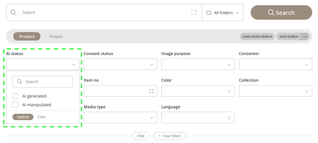The height and width of the screenshot is (143, 318).
Task: Open the Consent status dropdown
Action: (x=151, y=65)
